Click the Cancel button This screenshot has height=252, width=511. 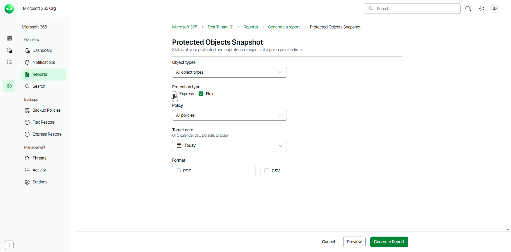[x=328, y=242]
